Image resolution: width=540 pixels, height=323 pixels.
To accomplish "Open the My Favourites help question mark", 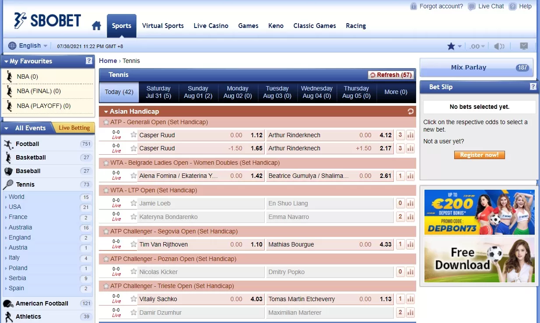I will (89, 61).
